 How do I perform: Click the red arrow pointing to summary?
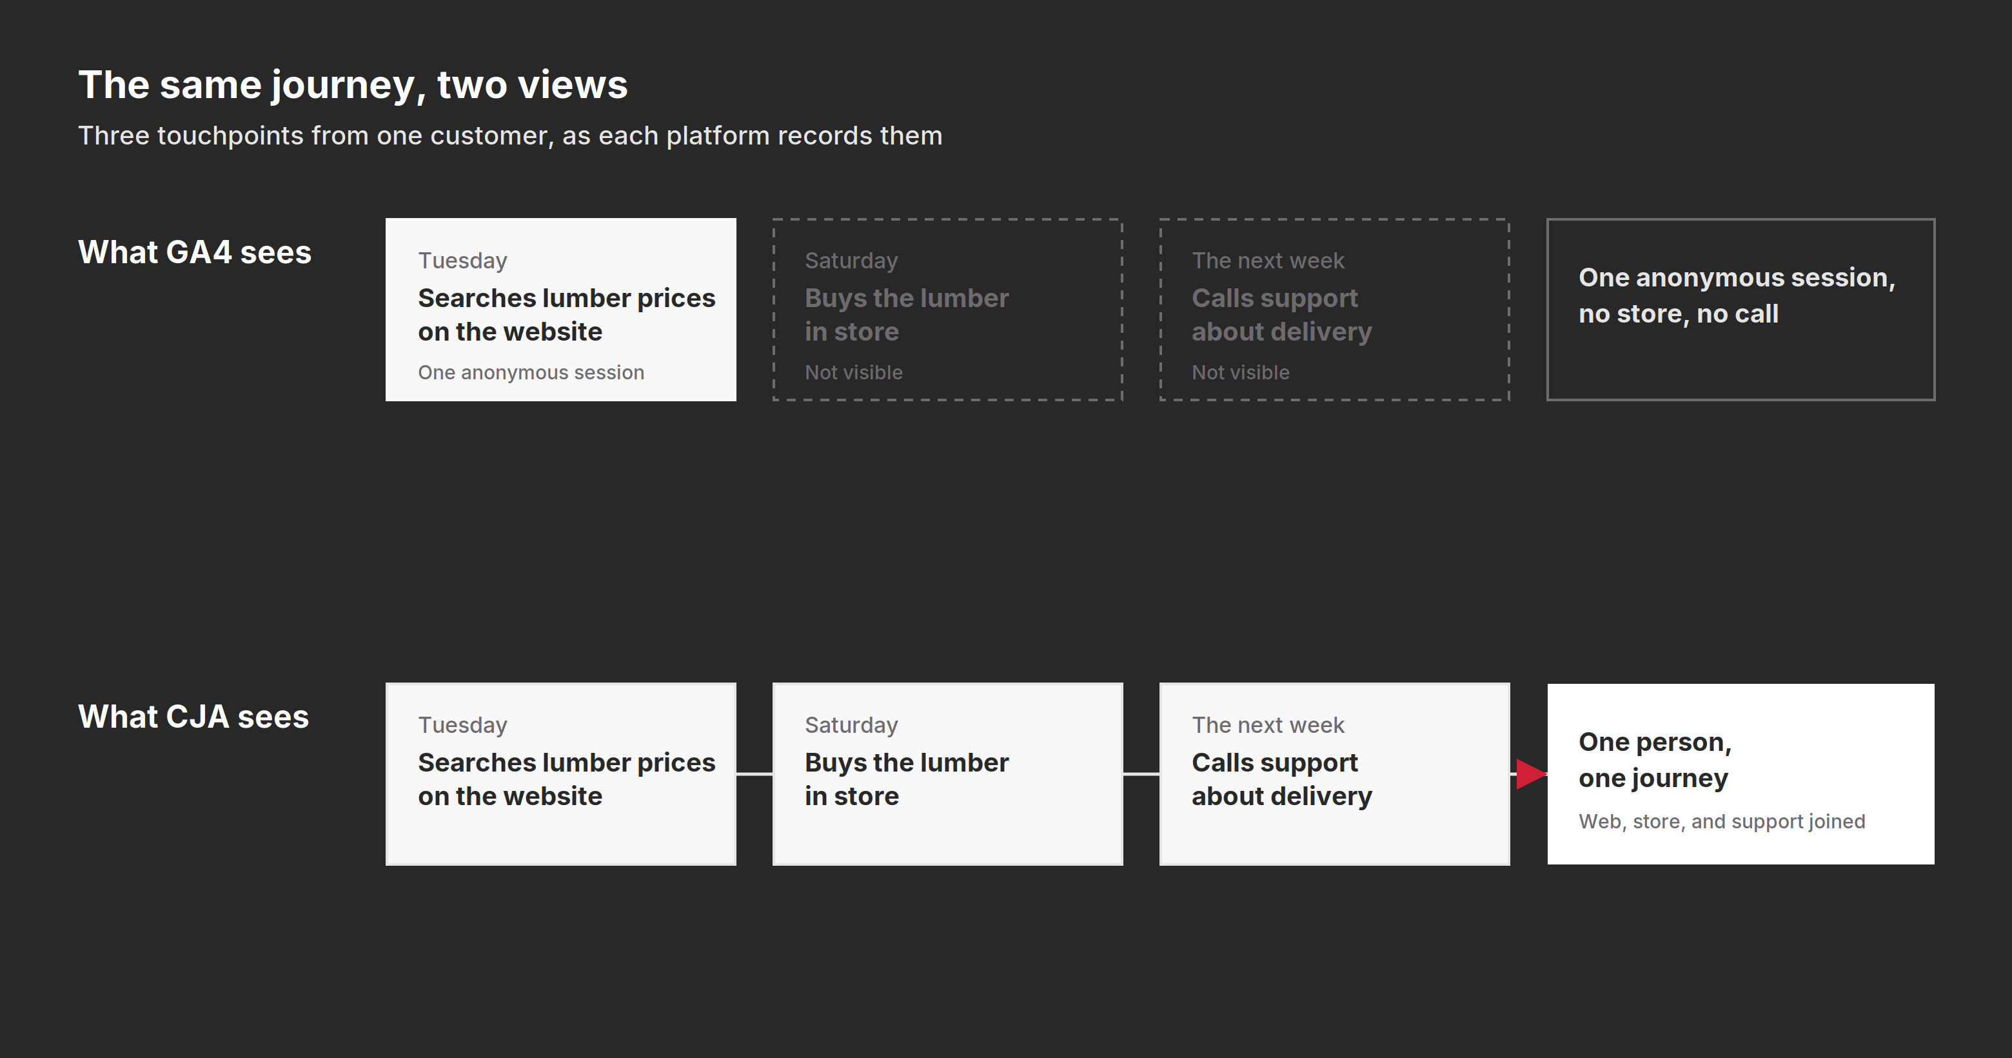click(1530, 774)
